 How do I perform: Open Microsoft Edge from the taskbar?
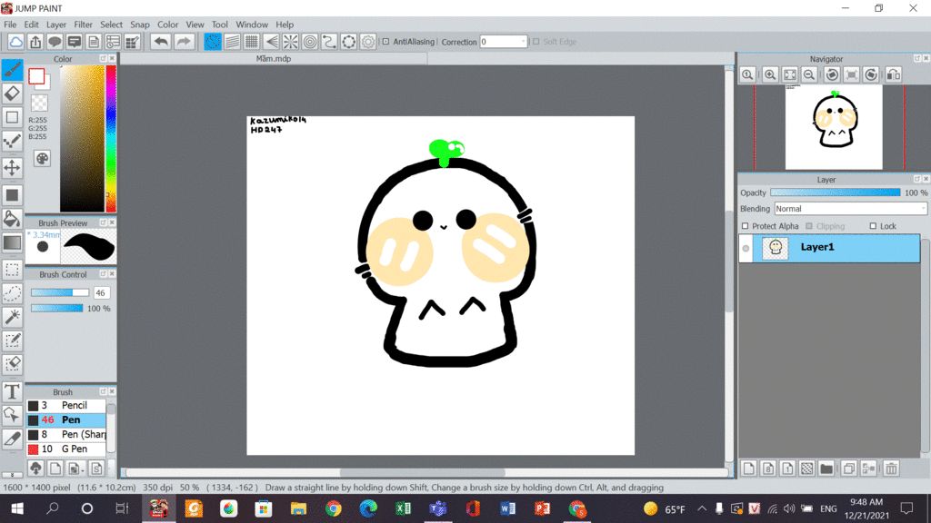click(368, 508)
